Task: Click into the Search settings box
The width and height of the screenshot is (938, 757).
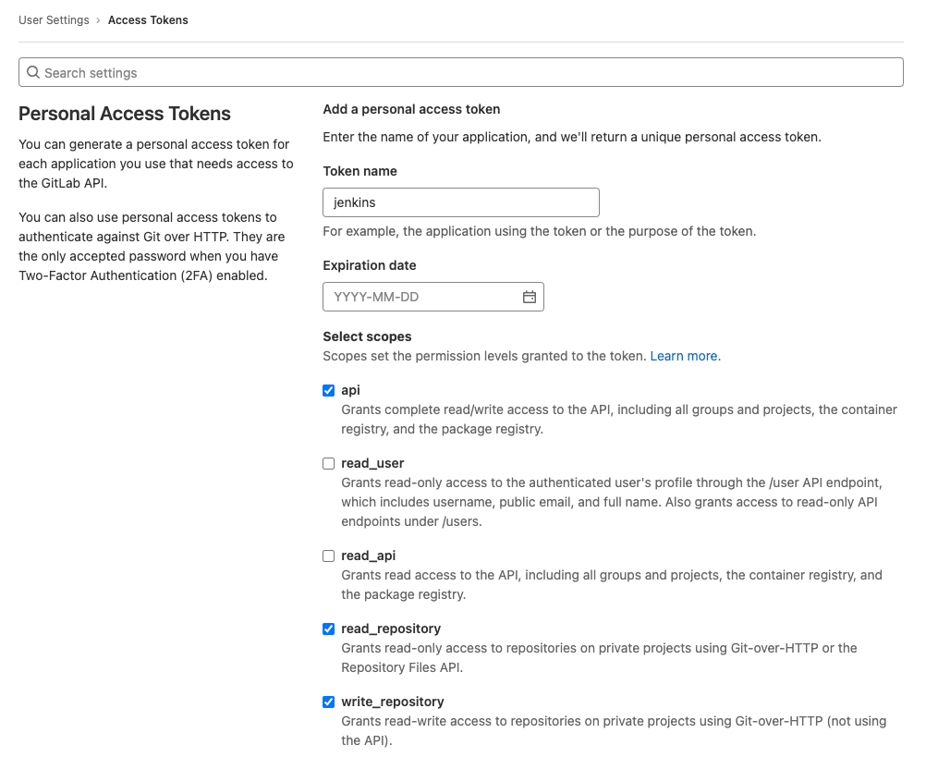Action: pos(462,72)
